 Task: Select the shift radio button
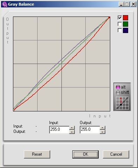click(x=118, y=92)
